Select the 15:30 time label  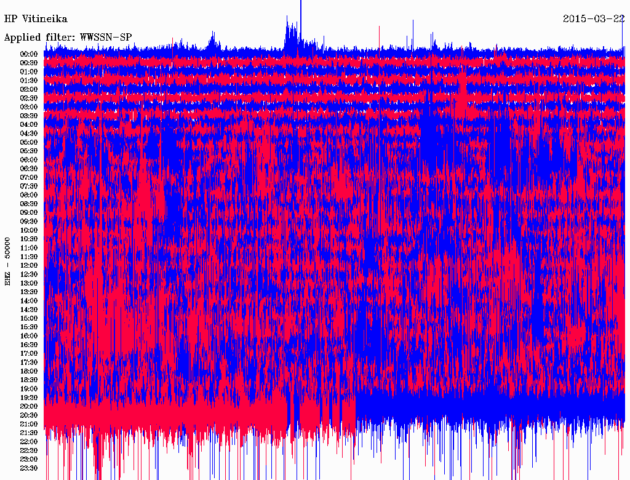point(29,327)
